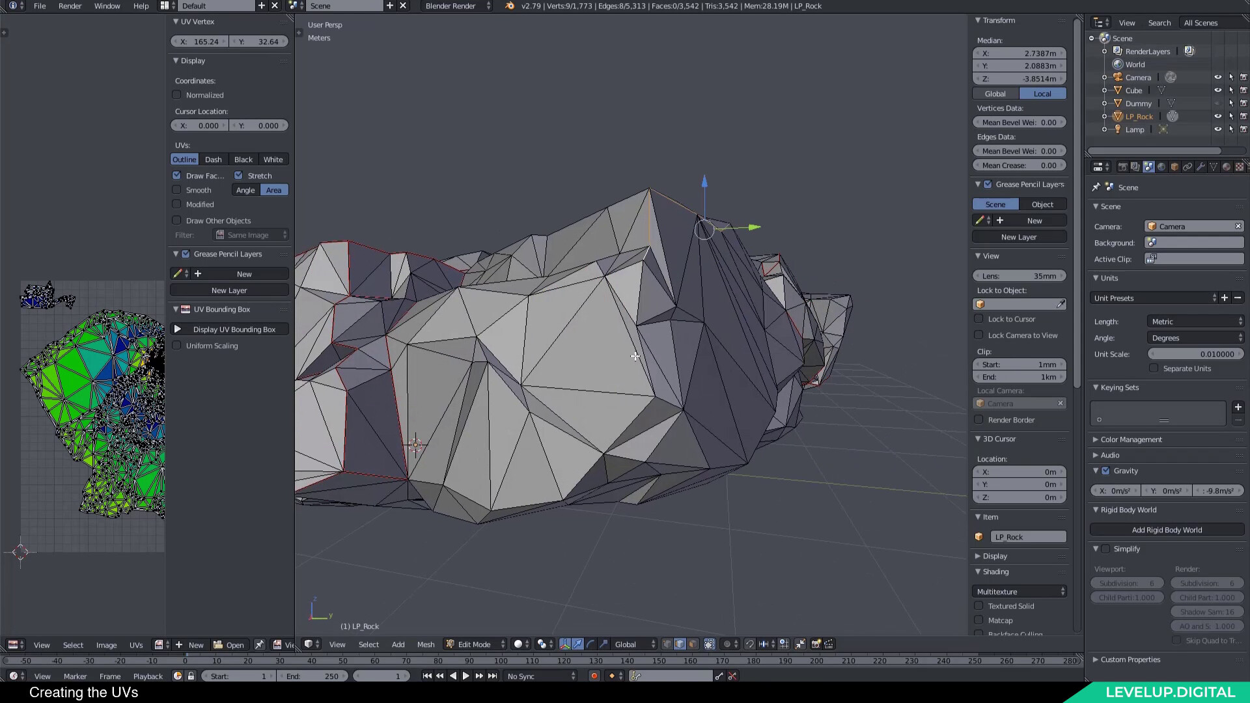Open the Render menu

[70, 6]
